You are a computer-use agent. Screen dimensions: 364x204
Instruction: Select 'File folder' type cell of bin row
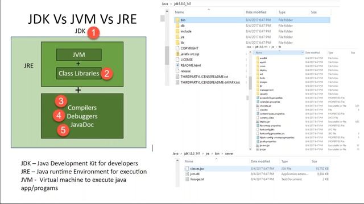[286, 20]
